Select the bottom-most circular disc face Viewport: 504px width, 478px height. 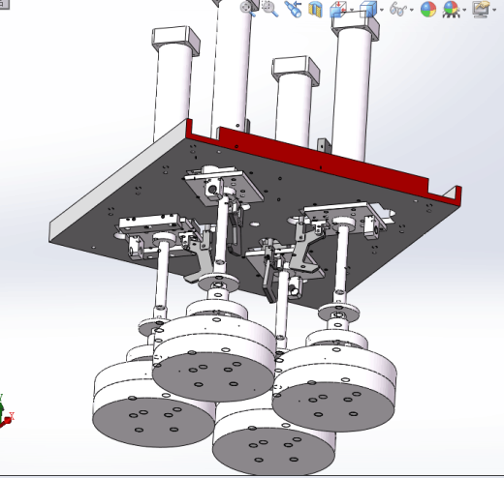[274, 448]
